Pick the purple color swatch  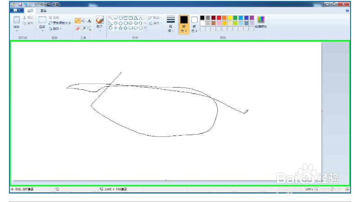click(x=252, y=18)
